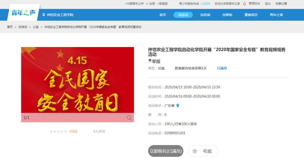Image resolution: width=304 pixels, height=158 pixels.
Task: Click the 举报 report icon
Action: point(150,61)
